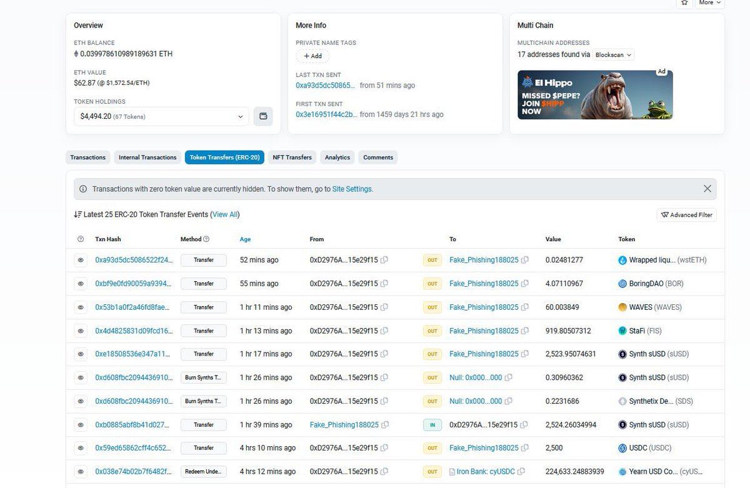Click the star icon to favorite this address
The height and width of the screenshot is (488, 750).
pos(684,3)
